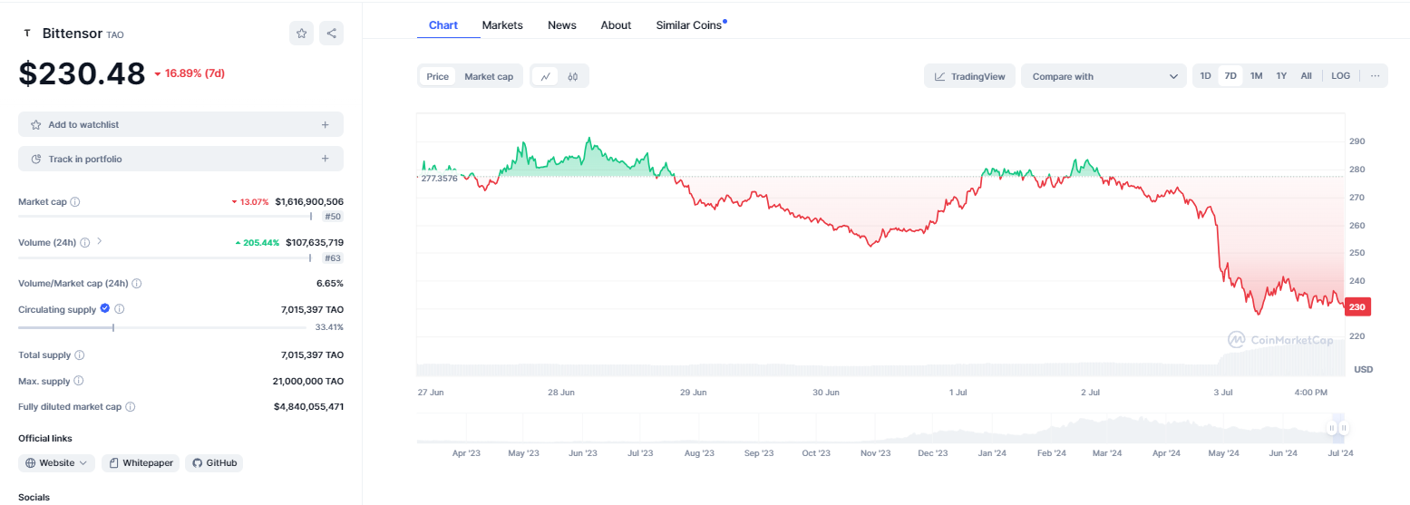Switch to the Markets tab
Viewport: 1410px width, 505px height.
(502, 25)
